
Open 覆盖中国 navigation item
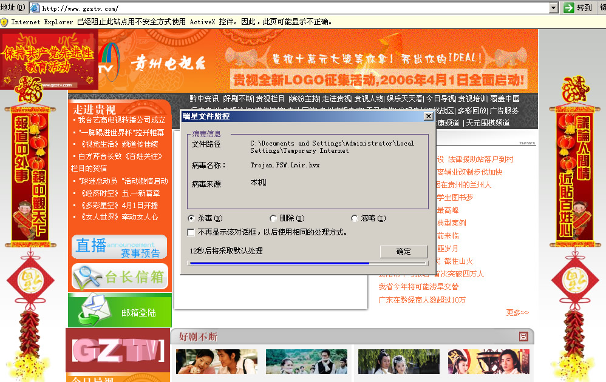click(505, 99)
